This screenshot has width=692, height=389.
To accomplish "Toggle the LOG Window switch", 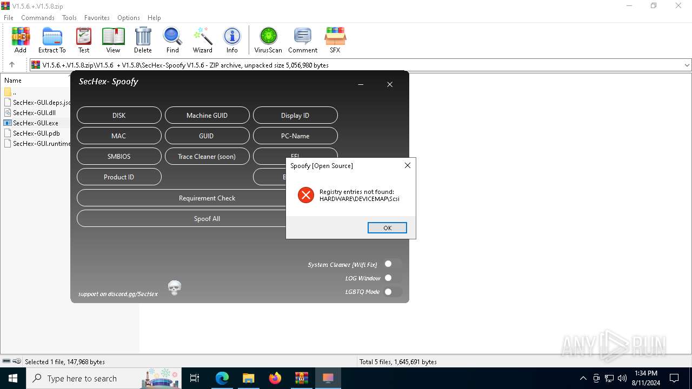I will click(392, 278).
